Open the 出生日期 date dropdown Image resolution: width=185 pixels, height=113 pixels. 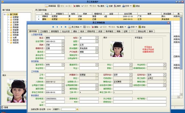coord(63,41)
